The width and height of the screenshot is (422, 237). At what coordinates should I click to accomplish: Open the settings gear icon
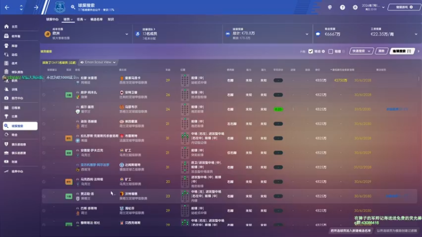(x=355, y=7)
